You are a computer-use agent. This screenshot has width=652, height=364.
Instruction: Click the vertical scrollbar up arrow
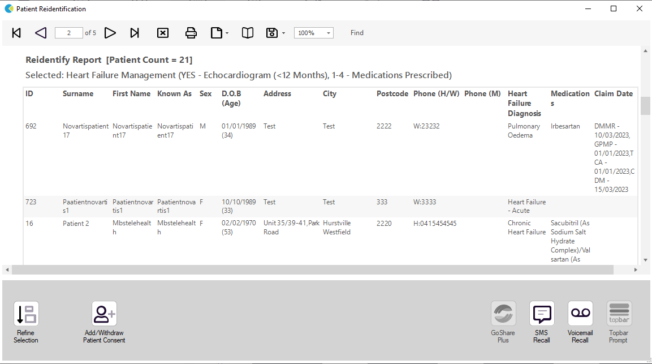click(x=645, y=51)
